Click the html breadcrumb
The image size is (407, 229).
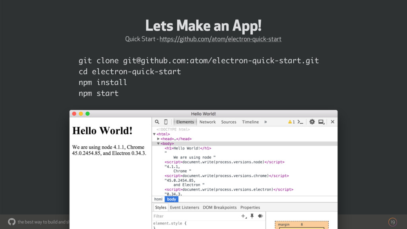coord(158,199)
